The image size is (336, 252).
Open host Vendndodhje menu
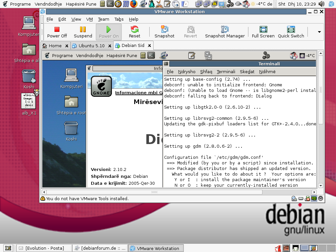(48, 4)
